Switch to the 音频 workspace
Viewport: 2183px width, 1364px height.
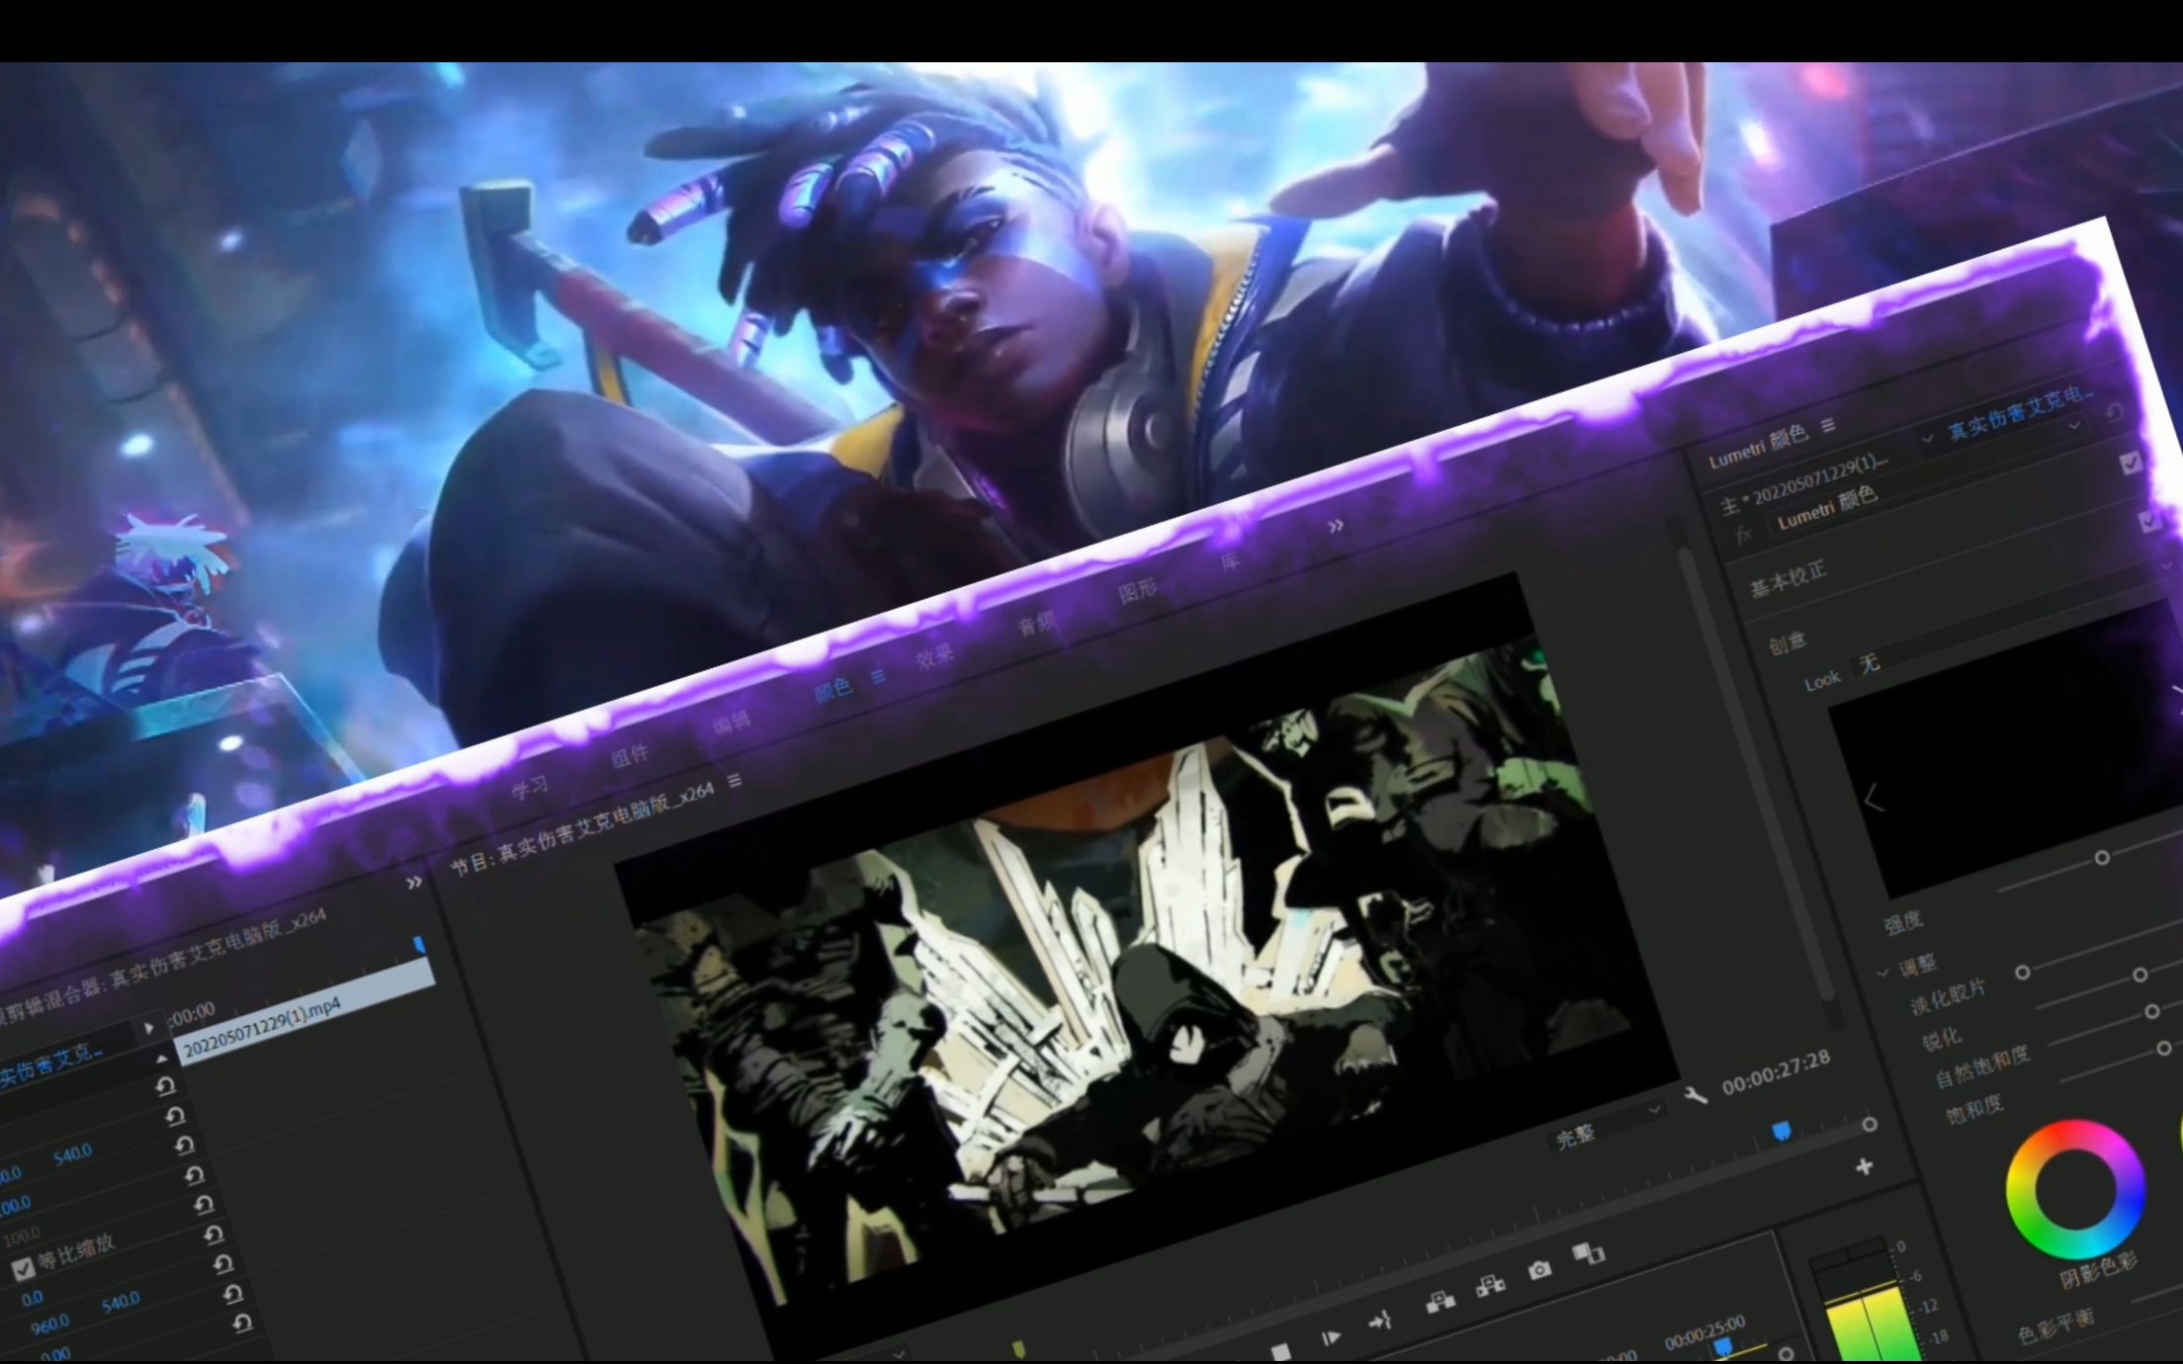coord(1036,624)
